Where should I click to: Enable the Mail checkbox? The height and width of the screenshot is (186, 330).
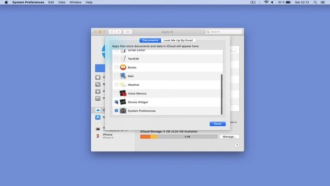(x=117, y=76)
